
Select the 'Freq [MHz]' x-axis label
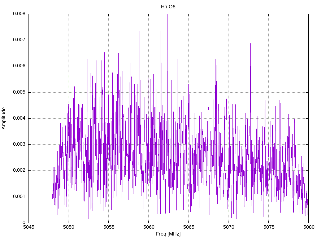point(168,234)
